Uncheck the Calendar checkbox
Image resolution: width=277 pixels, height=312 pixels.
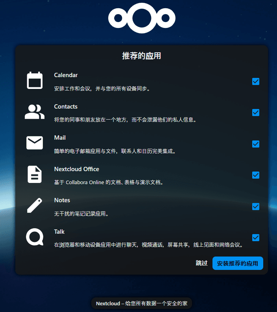tap(256, 81)
